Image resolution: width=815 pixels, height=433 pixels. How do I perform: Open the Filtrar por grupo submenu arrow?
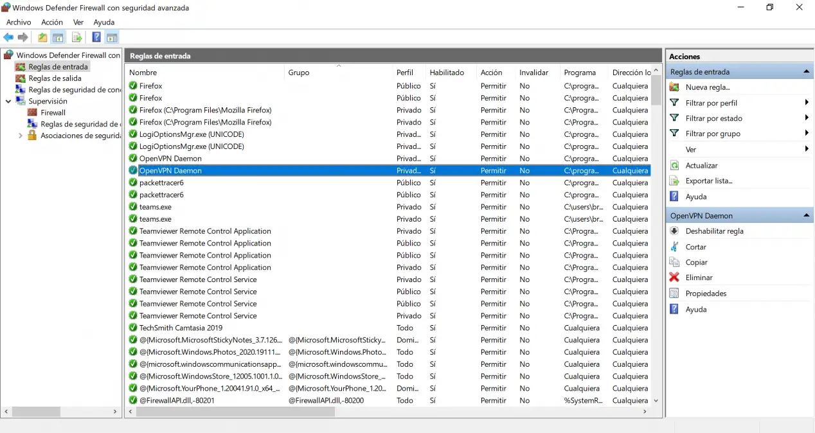[x=807, y=133]
